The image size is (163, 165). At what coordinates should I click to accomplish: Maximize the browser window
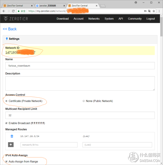pos(151,2)
